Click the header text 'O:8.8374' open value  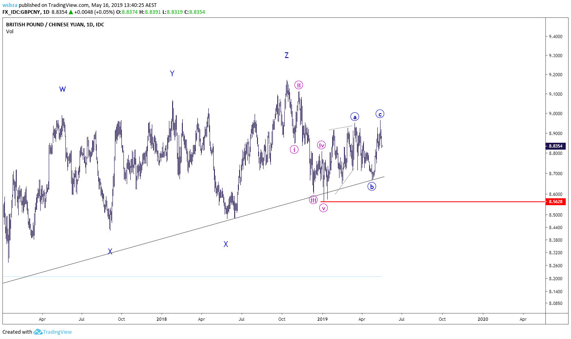128,12
